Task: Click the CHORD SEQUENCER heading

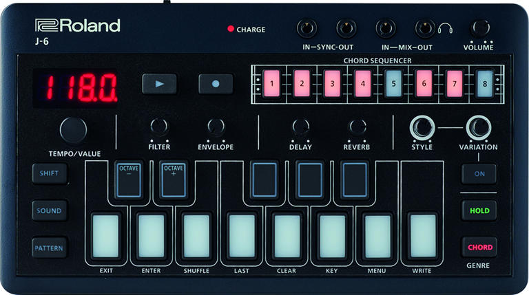Action: [377, 61]
